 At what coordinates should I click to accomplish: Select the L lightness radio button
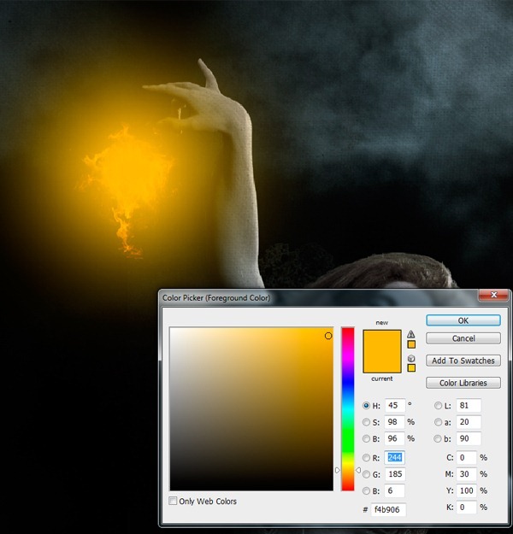pos(438,406)
